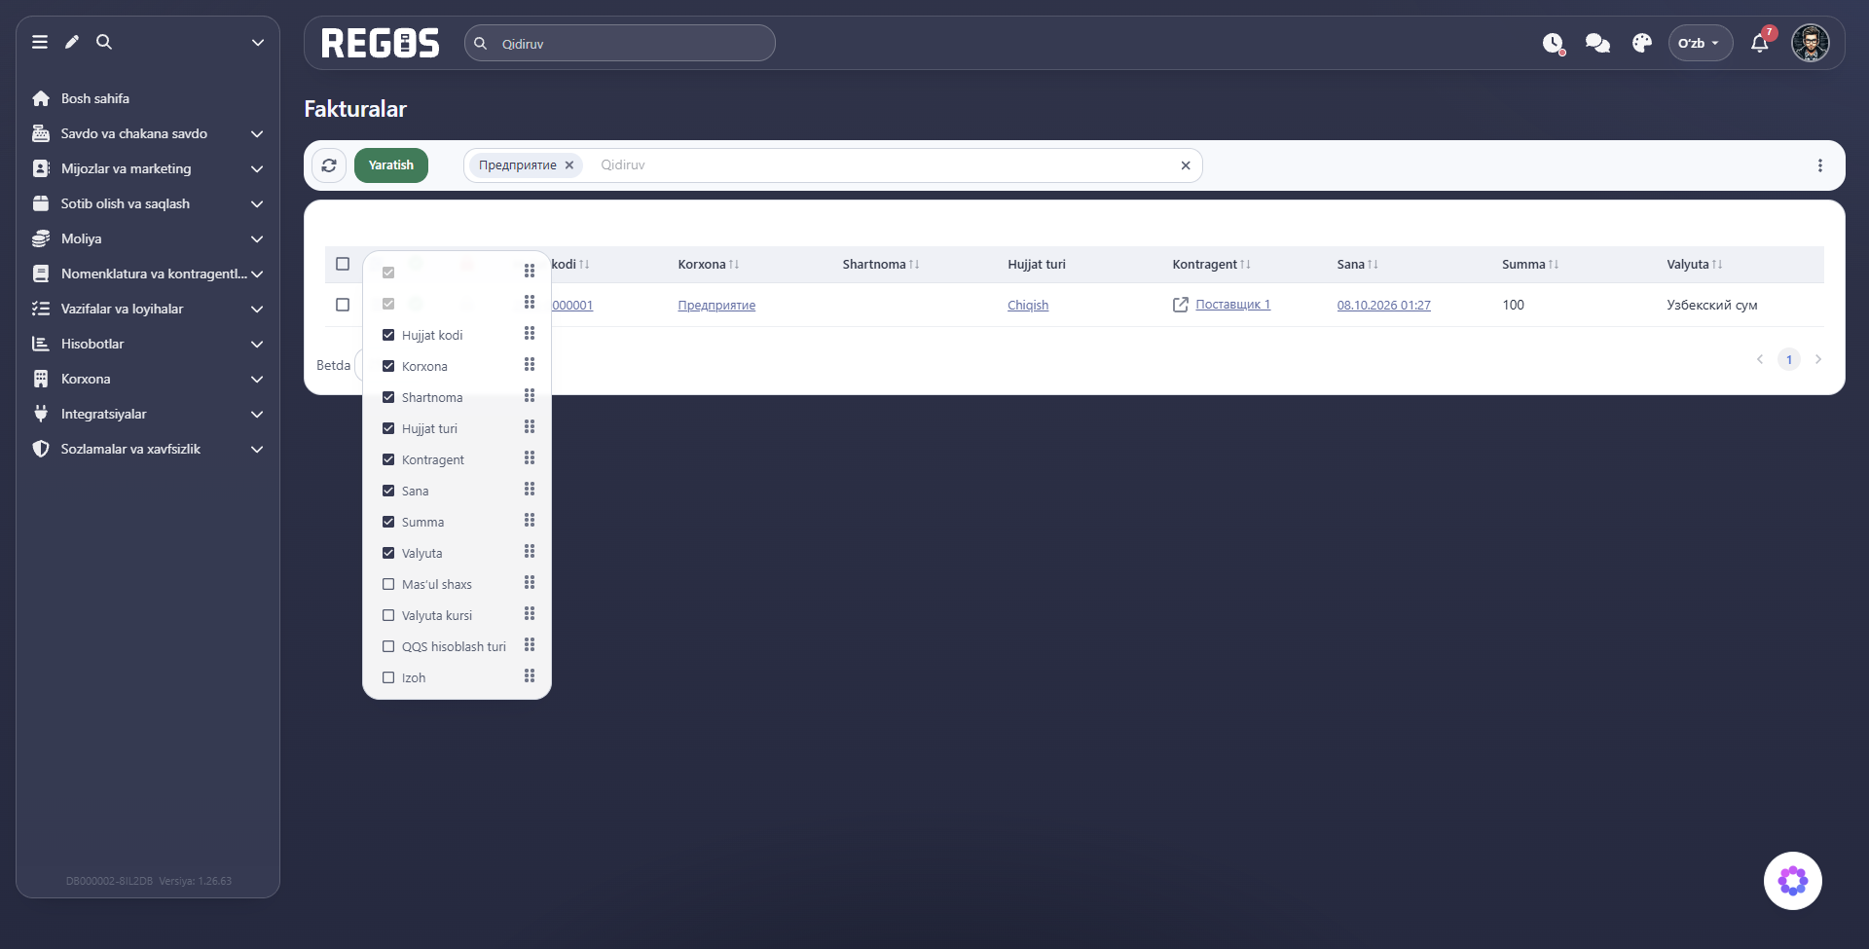
Task: Uncheck the Hujjat kodi column checkbox
Action: [388, 335]
